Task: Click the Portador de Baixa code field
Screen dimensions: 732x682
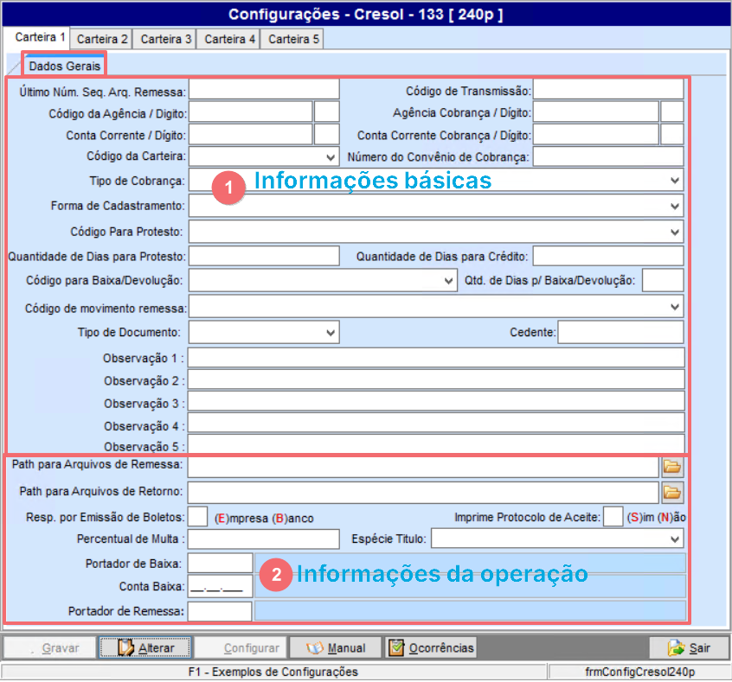Action: click(221, 564)
